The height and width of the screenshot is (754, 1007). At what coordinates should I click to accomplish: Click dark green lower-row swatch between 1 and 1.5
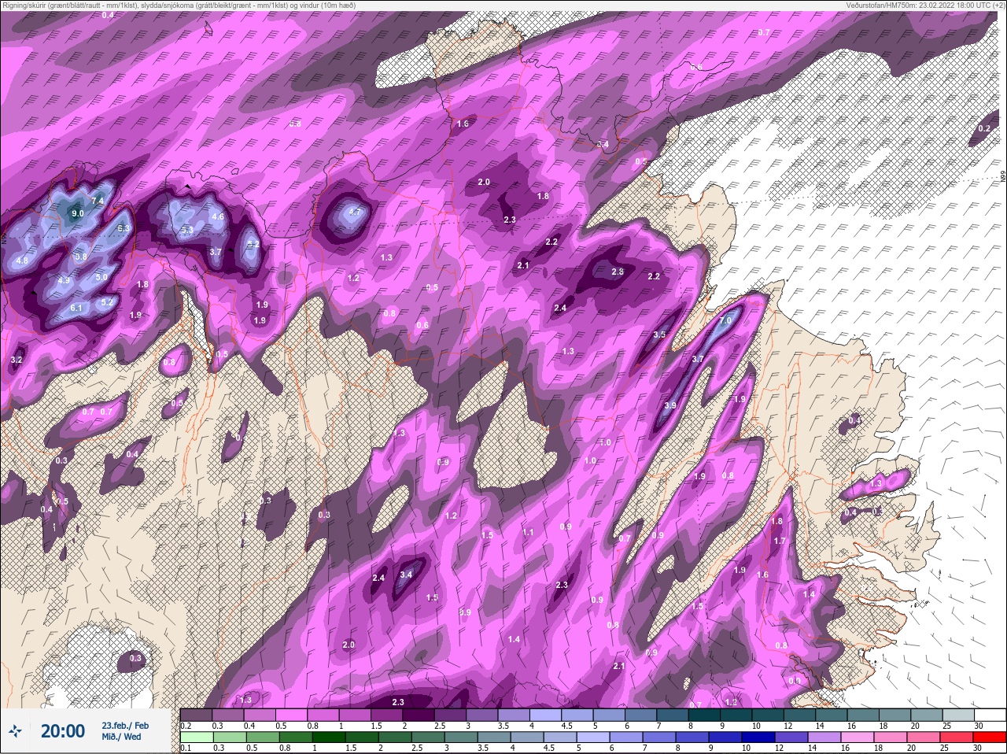329,737
